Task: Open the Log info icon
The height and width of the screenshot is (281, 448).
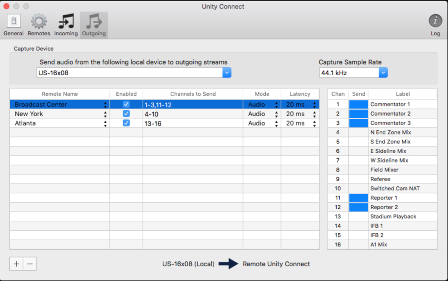Action: 435,25
